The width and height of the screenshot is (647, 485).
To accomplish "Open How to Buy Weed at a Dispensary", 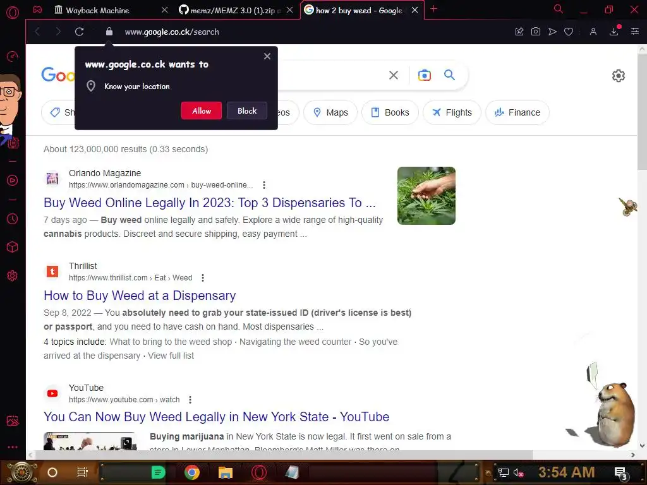I will pos(140,296).
